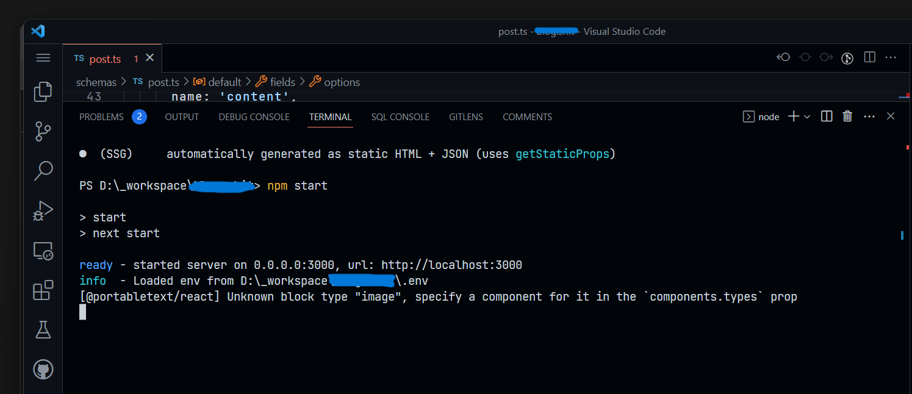Open the Search view
The image size is (912, 394).
click(x=43, y=171)
